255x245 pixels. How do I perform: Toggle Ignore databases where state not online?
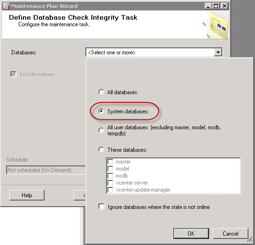pos(101,207)
